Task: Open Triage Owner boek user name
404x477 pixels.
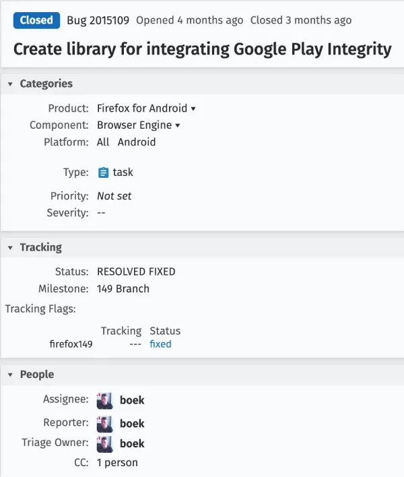Action: click(x=132, y=443)
